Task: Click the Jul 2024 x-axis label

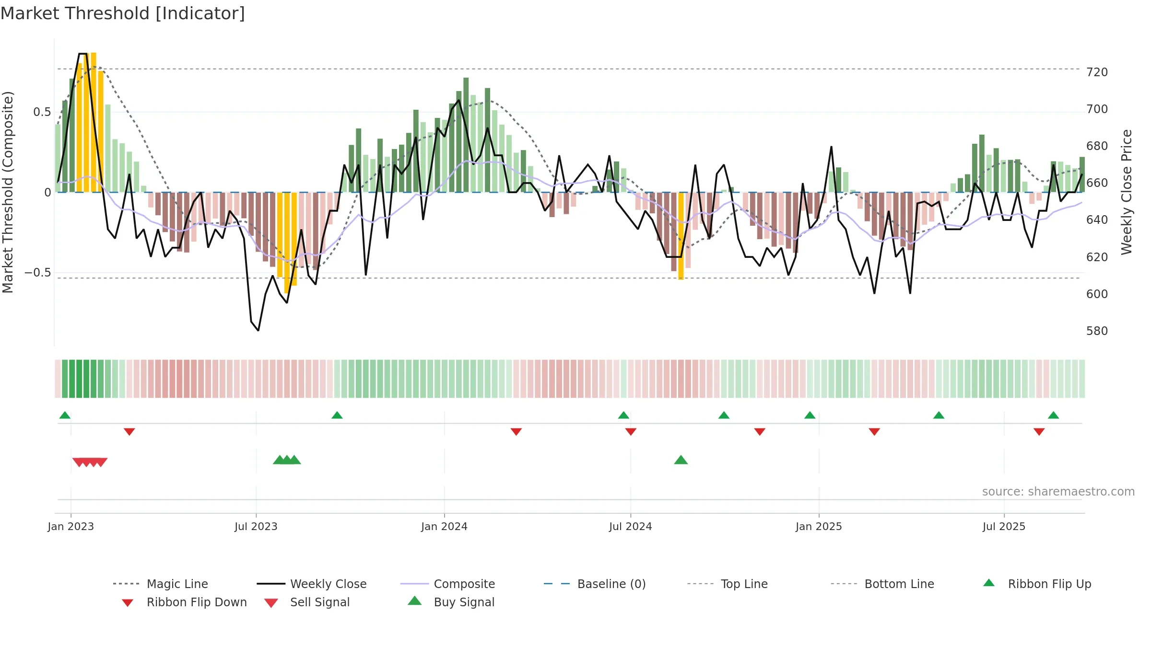Action: click(631, 526)
